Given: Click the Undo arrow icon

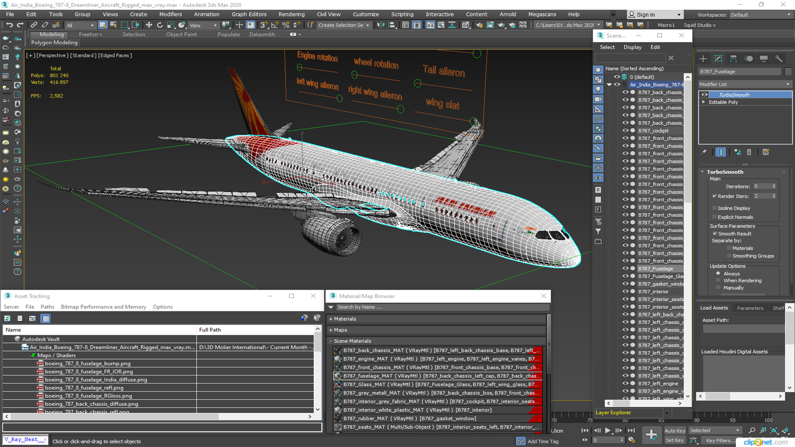Looking at the screenshot, I should [9, 25].
